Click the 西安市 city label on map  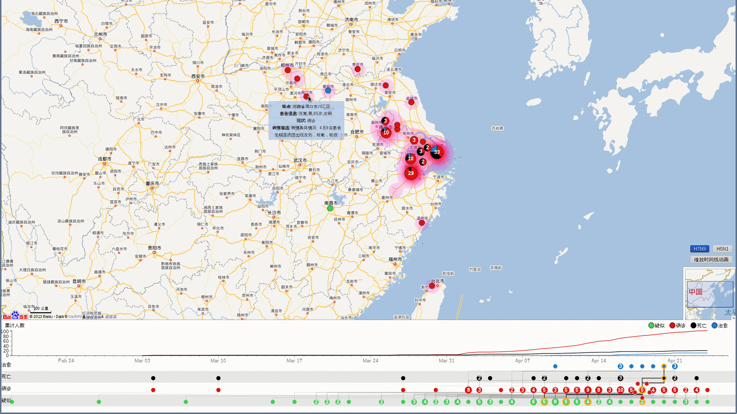pos(198,76)
